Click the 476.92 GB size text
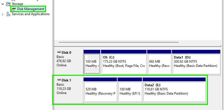The image size is (224, 110). (64, 61)
